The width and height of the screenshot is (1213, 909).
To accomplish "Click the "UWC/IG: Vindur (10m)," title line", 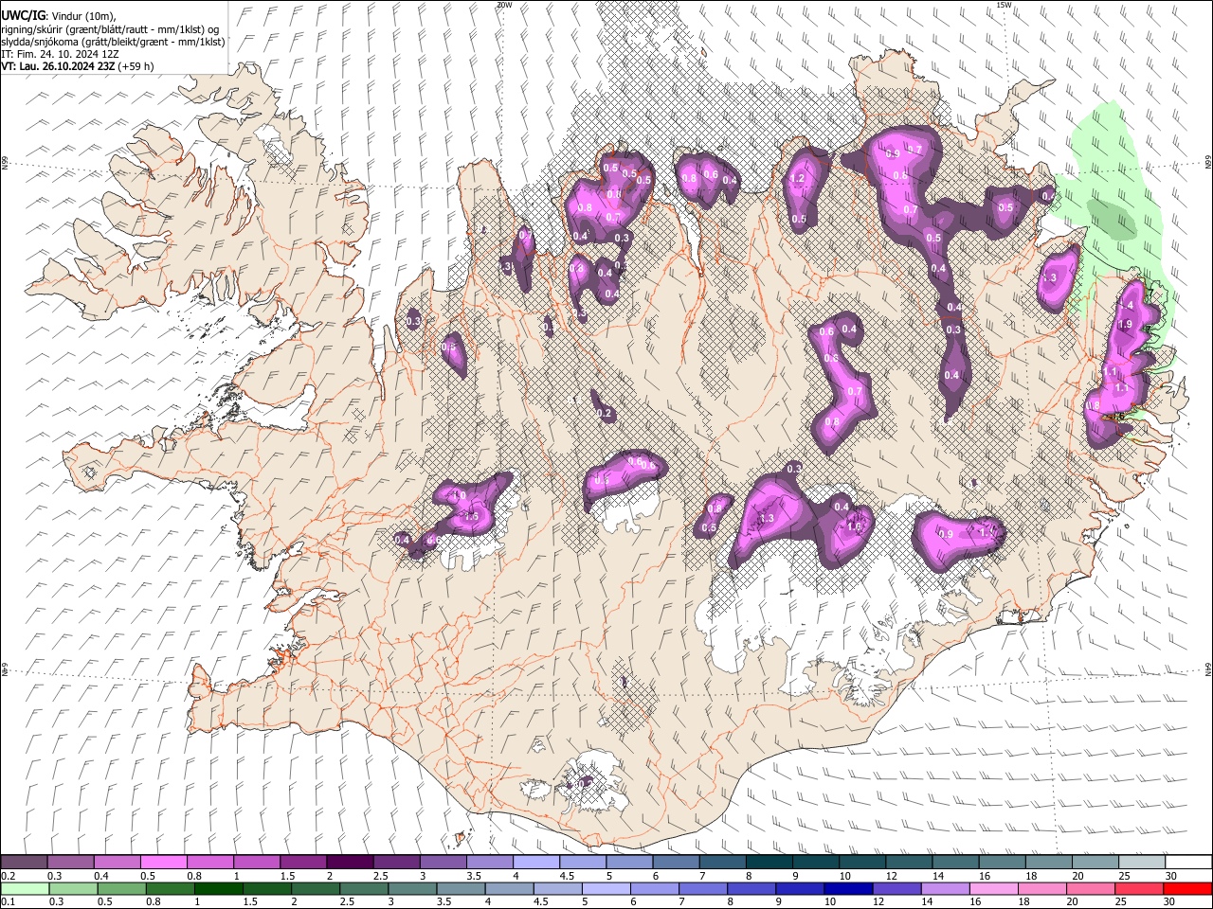I will point(59,15).
